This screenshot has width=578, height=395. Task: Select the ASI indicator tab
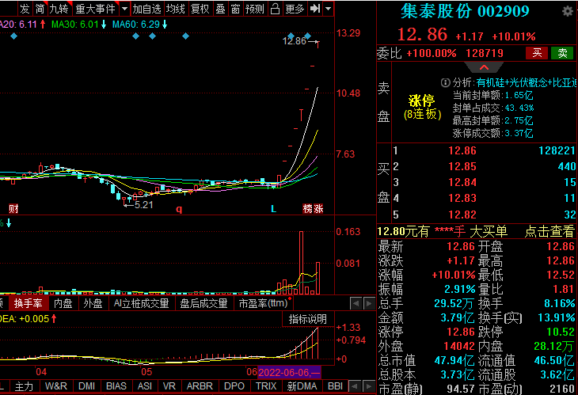pos(144,386)
